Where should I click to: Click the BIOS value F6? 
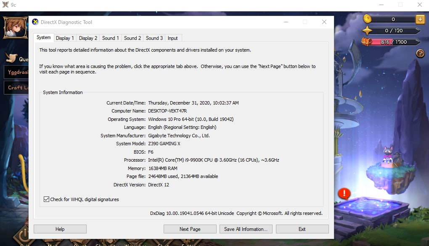[x=151, y=152]
